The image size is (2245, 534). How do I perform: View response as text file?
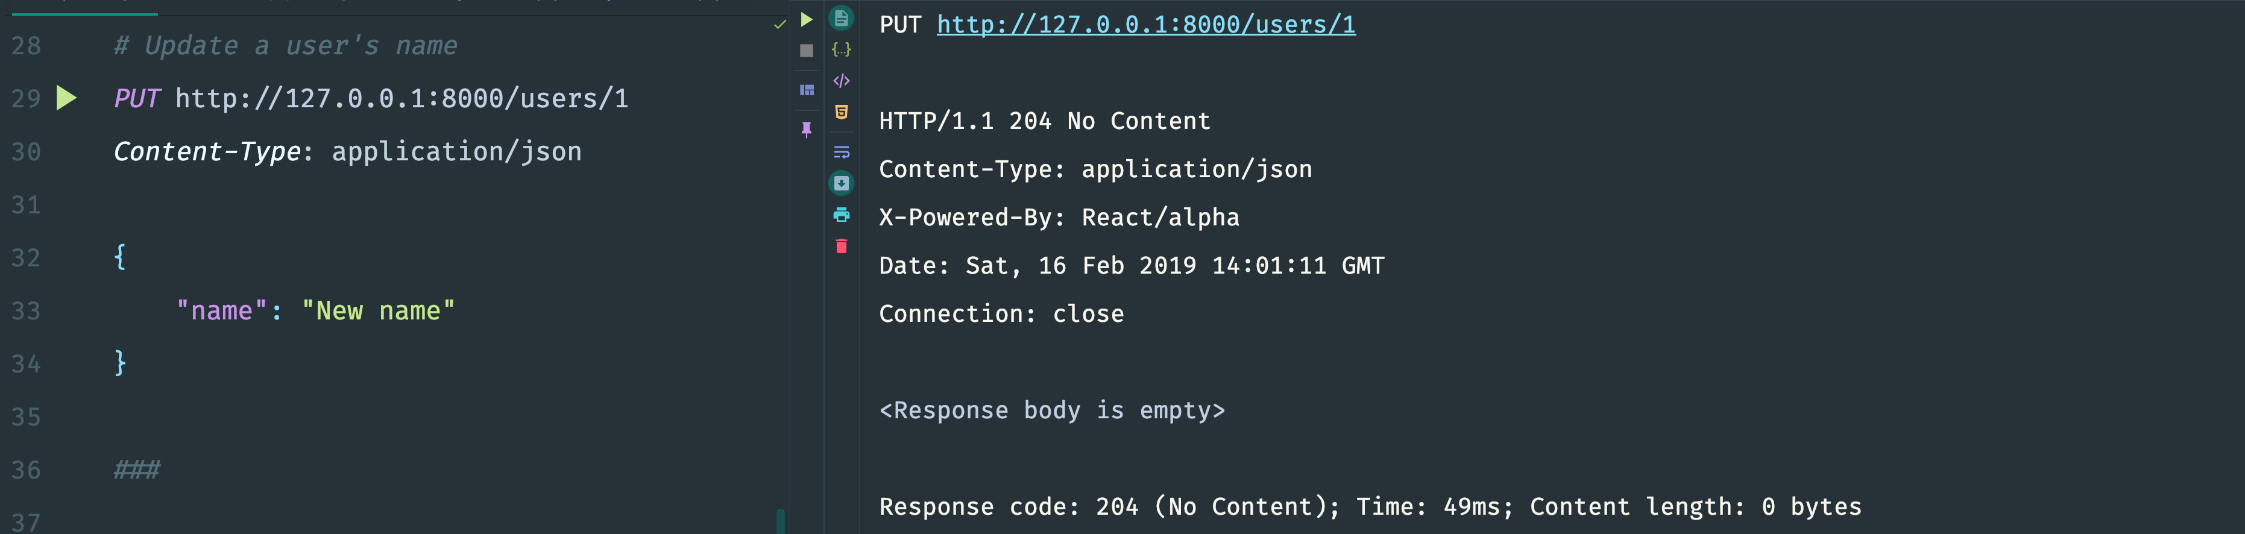click(841, 17)
